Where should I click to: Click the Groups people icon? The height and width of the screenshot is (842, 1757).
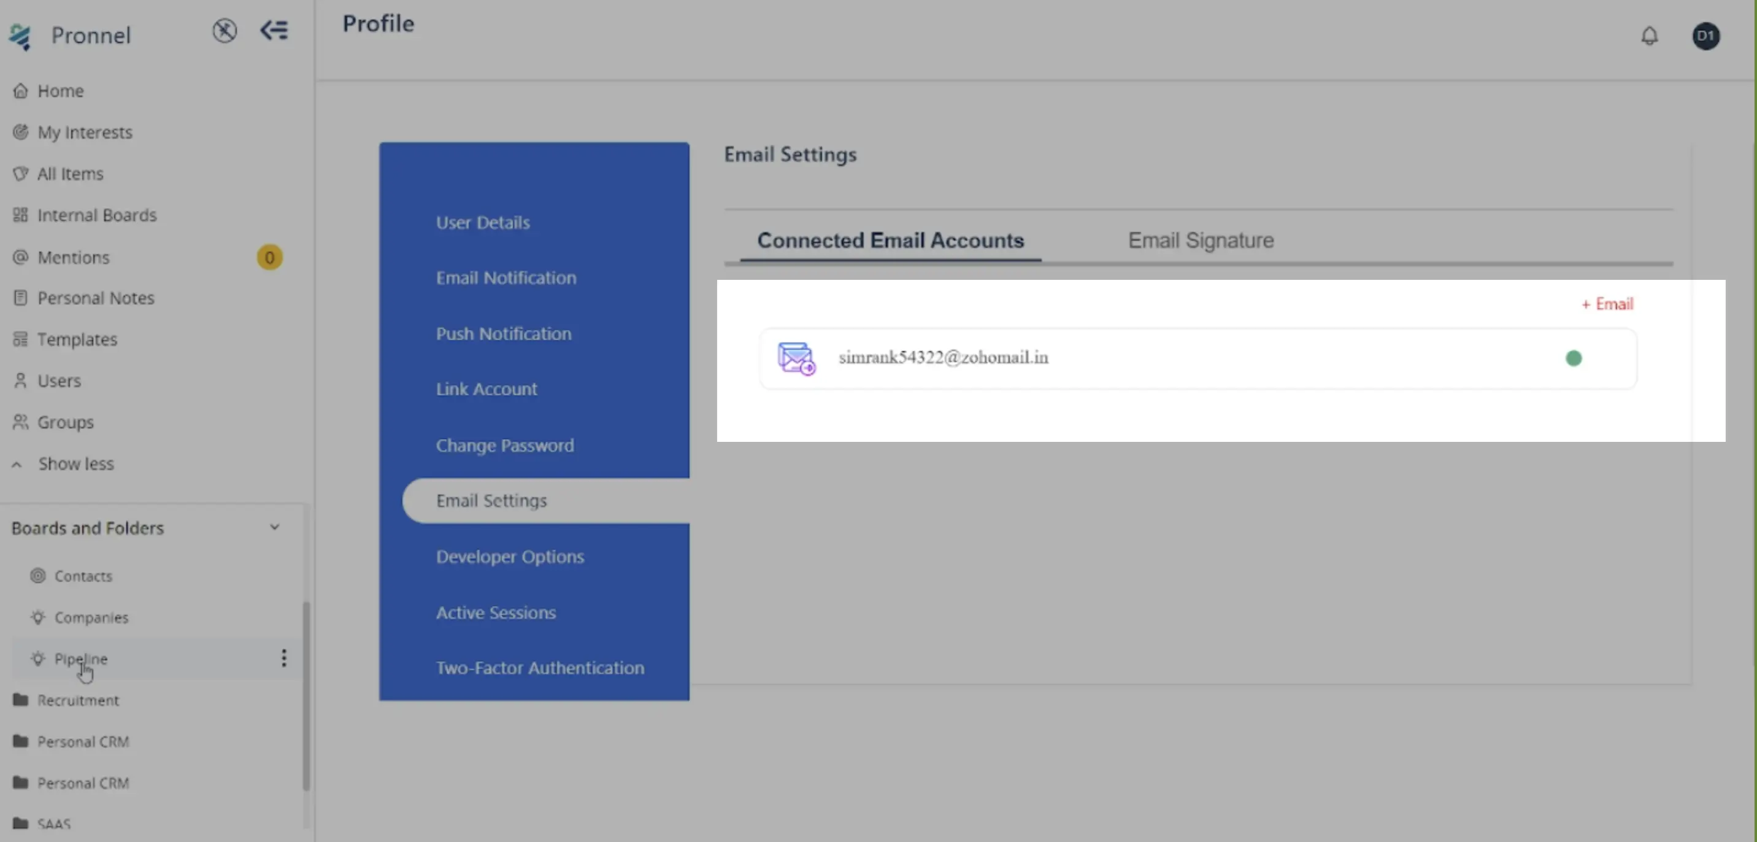[20, 422]
